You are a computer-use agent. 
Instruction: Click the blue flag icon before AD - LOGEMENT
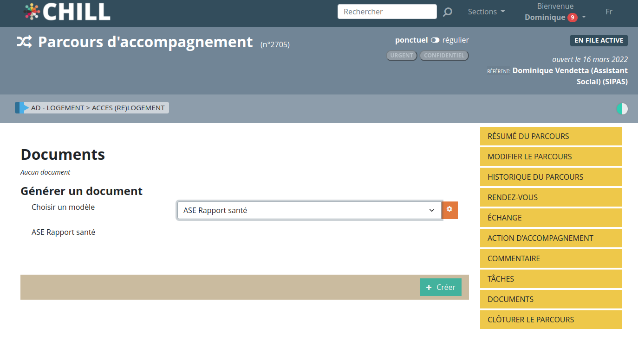(21, 108)
